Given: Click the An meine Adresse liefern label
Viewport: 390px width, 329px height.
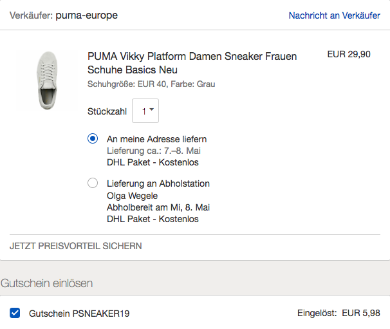Looking at the screenshot, I should coord(156,139).
